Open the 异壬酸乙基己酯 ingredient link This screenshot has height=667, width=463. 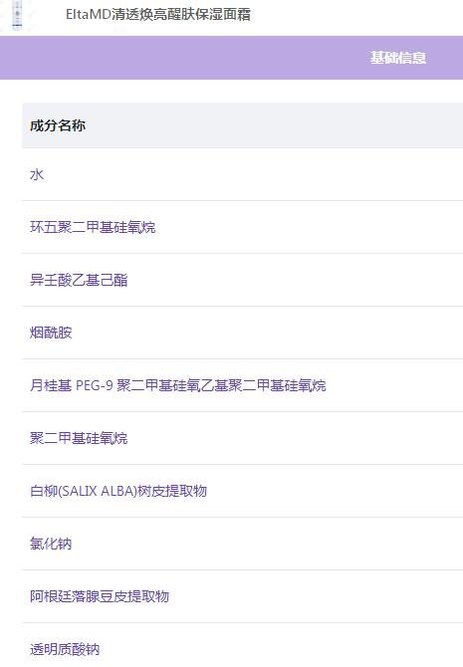(79, 280)
